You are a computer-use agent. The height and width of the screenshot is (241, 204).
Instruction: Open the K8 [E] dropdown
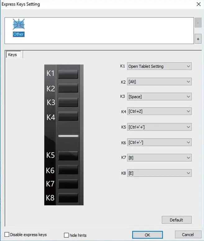(159, 173)
